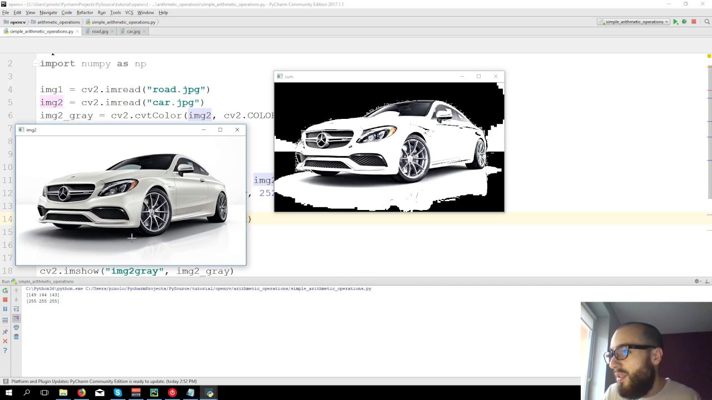
Task: Open the Navigate menu
Action: click(48, 12)
